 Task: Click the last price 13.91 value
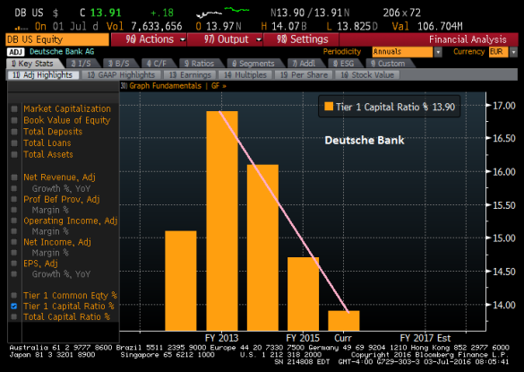coord(106,13)
